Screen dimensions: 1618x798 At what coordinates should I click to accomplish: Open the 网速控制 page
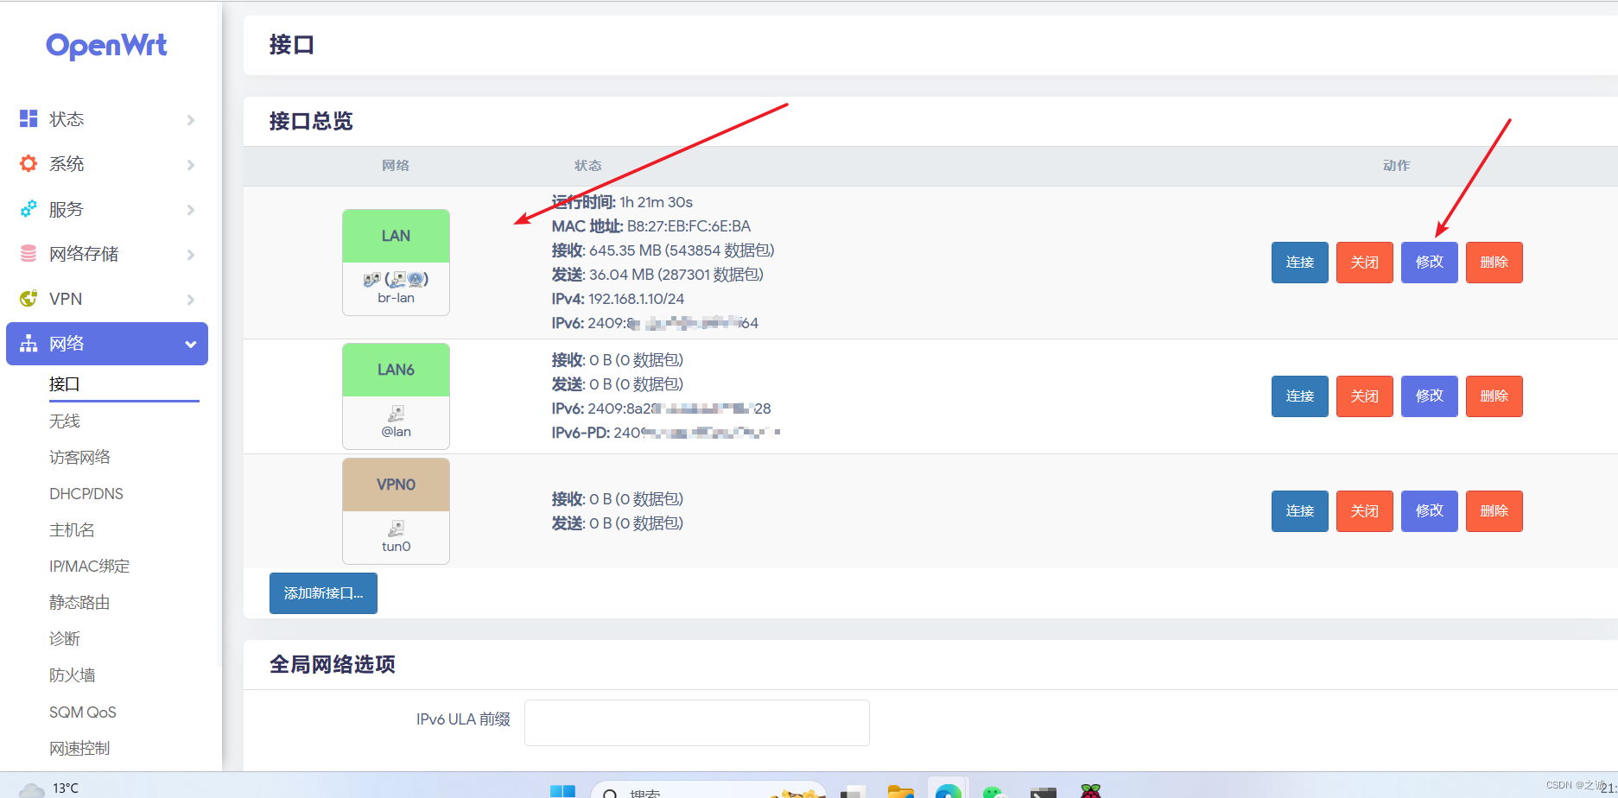79,748
